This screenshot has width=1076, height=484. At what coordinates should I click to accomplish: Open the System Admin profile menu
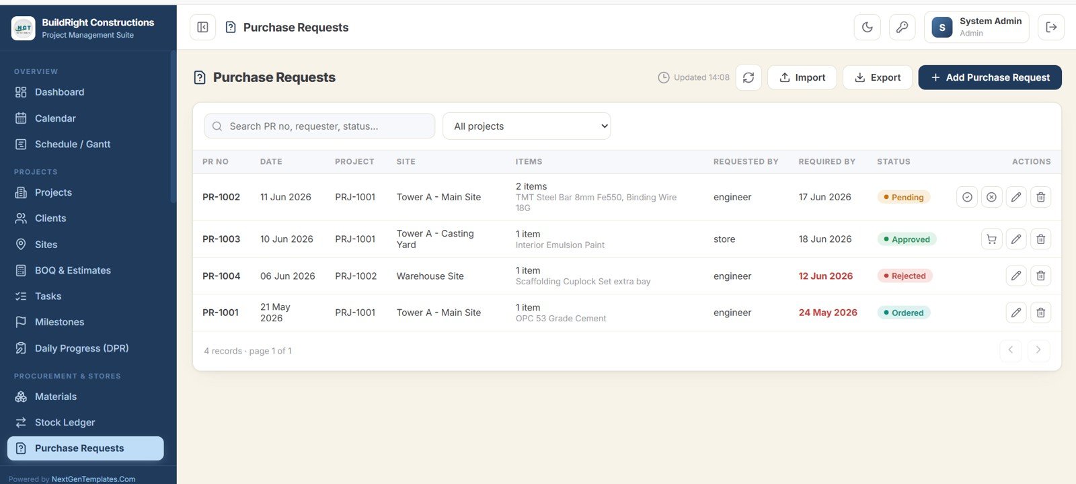tap(976, 28)
